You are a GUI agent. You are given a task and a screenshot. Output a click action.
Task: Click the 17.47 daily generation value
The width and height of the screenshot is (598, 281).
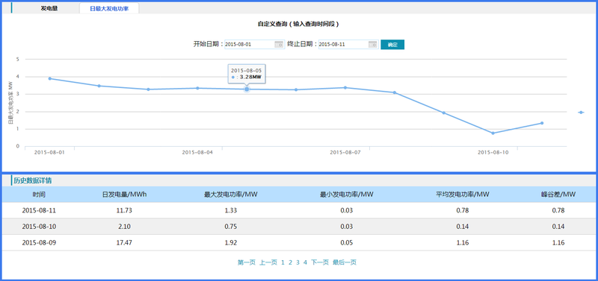[124, 242]
